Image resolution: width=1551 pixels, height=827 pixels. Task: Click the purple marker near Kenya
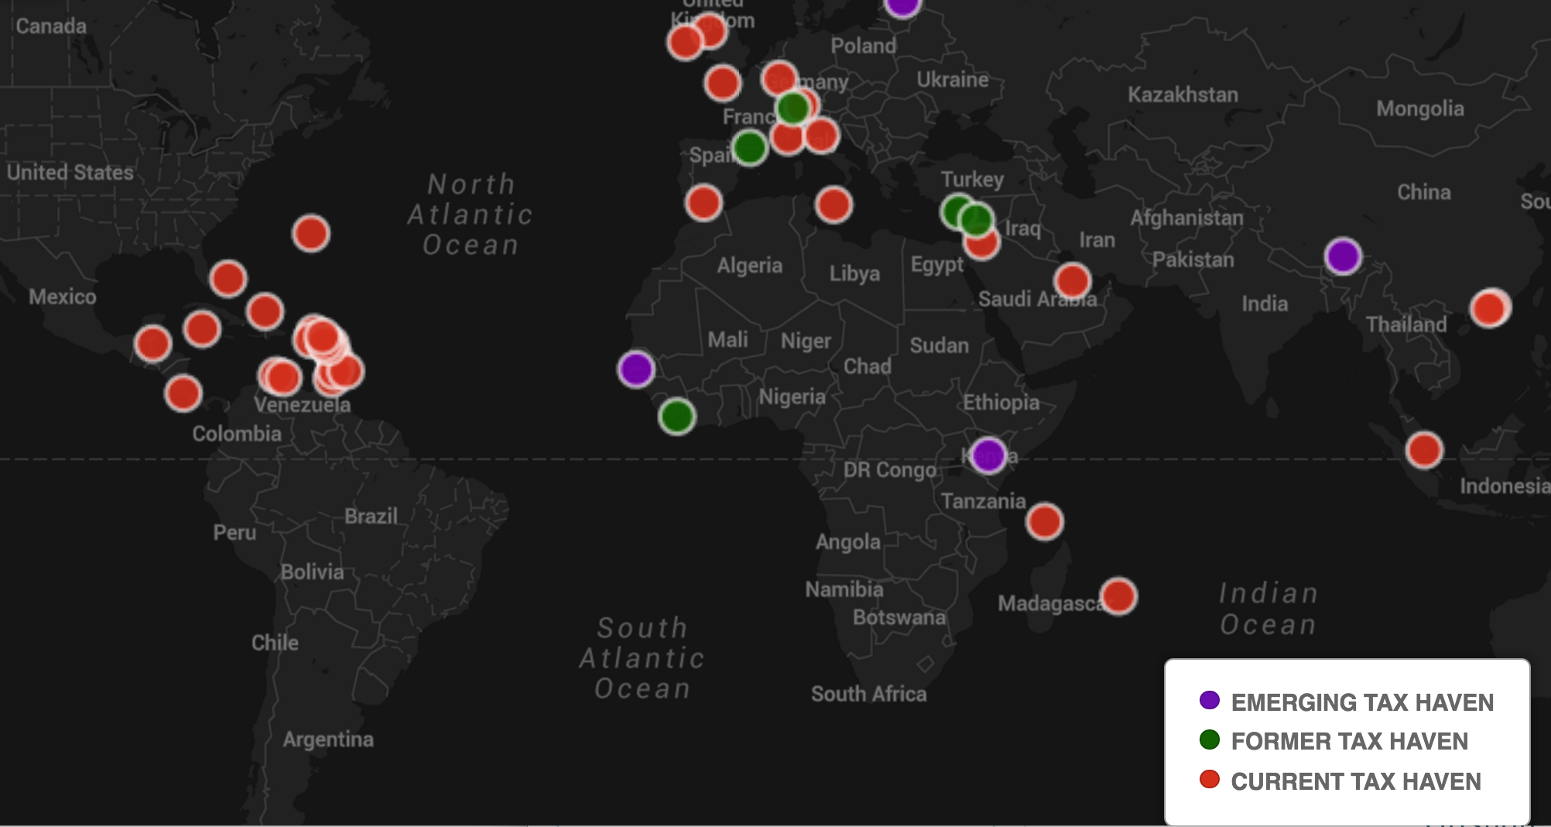[989, 456]
